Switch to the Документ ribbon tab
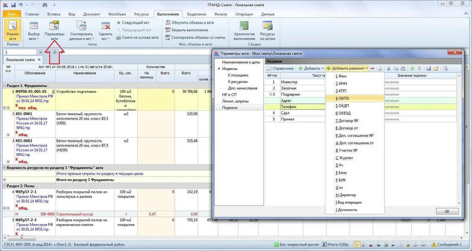472x251 pixels. [x=92, y=14]
